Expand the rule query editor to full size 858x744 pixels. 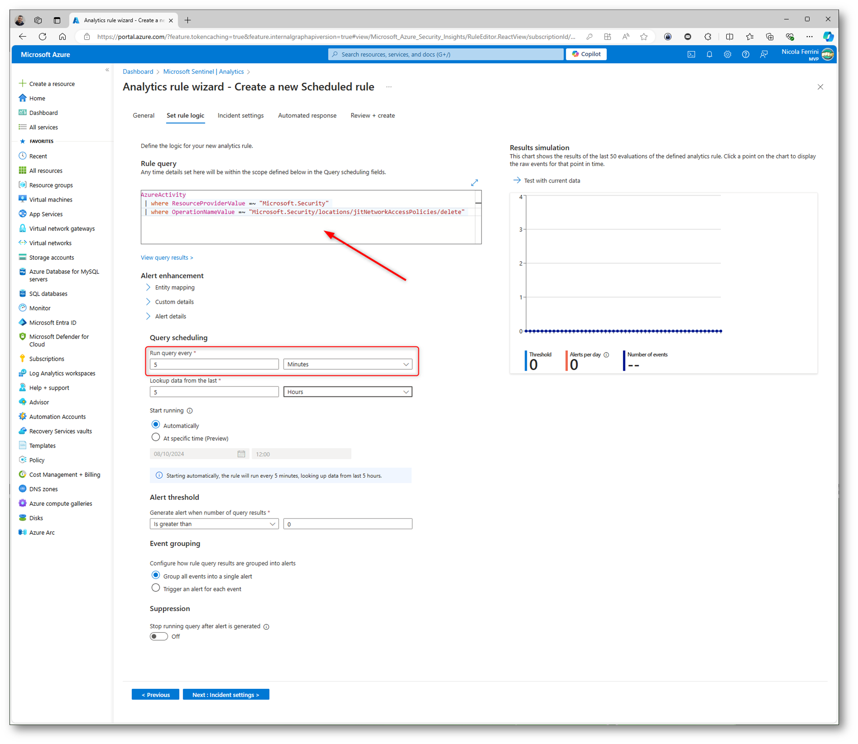[474, 183]
